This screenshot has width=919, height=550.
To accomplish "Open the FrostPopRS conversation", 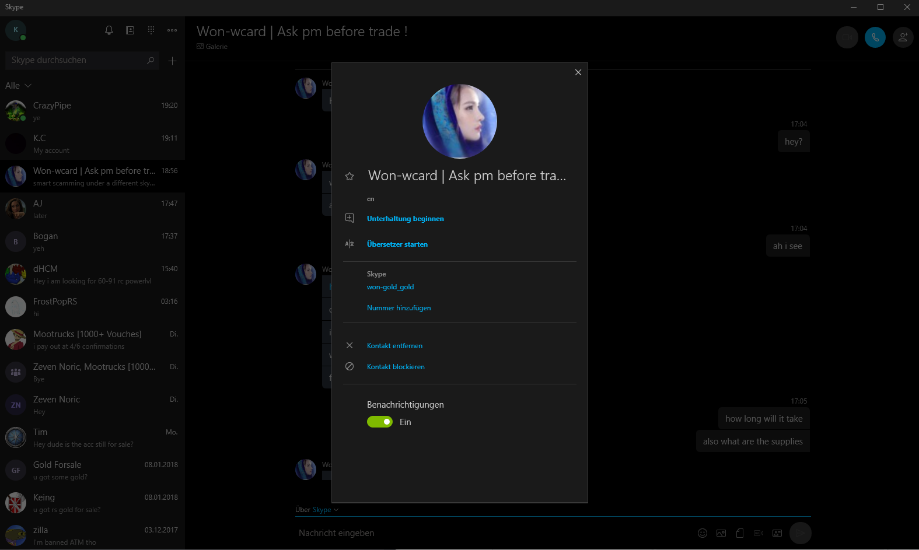I will coord(92,307).
